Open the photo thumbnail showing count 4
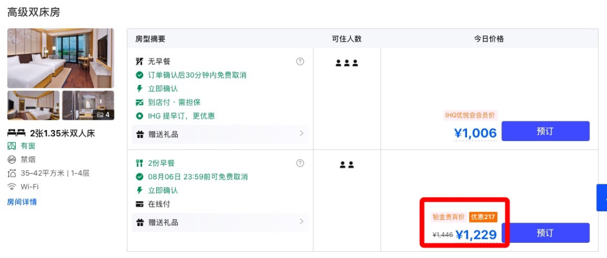 click(x=88, y=105)
